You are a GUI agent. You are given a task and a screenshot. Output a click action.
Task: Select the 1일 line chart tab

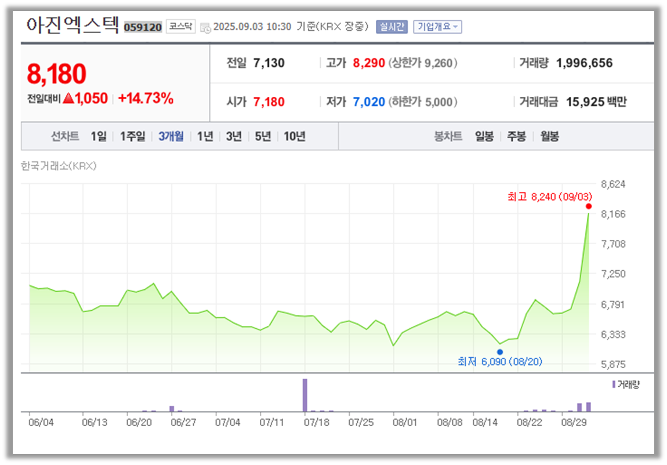pos(98,136)
